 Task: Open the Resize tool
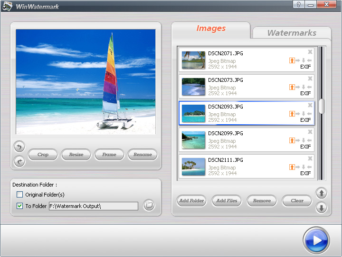pos(76,155)
